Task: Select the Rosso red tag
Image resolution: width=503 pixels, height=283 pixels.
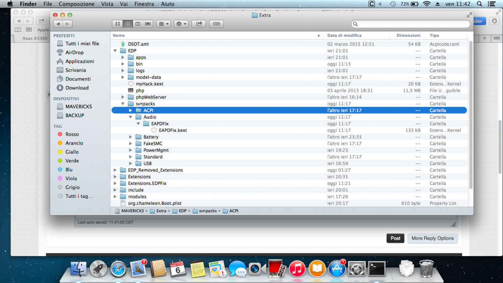Action: (72, 134)
